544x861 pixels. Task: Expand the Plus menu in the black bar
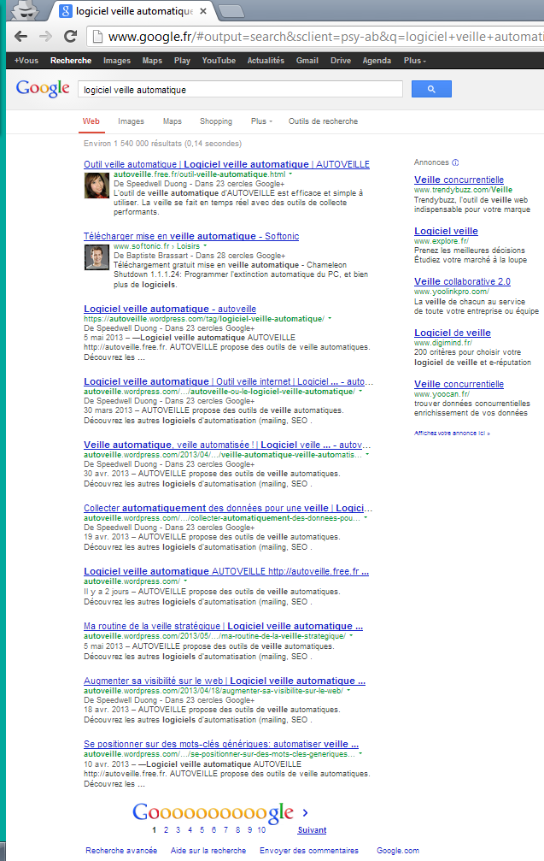click(414, 61)
